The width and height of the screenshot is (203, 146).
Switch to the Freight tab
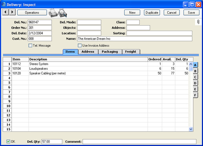coord(130,52)
